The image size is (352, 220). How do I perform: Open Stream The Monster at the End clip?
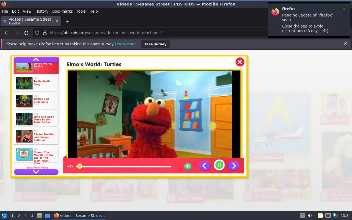coord(36,155)
